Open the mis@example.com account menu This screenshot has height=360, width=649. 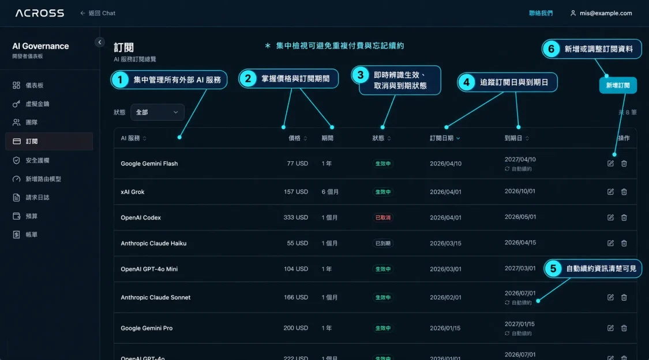tap(601, 13)
